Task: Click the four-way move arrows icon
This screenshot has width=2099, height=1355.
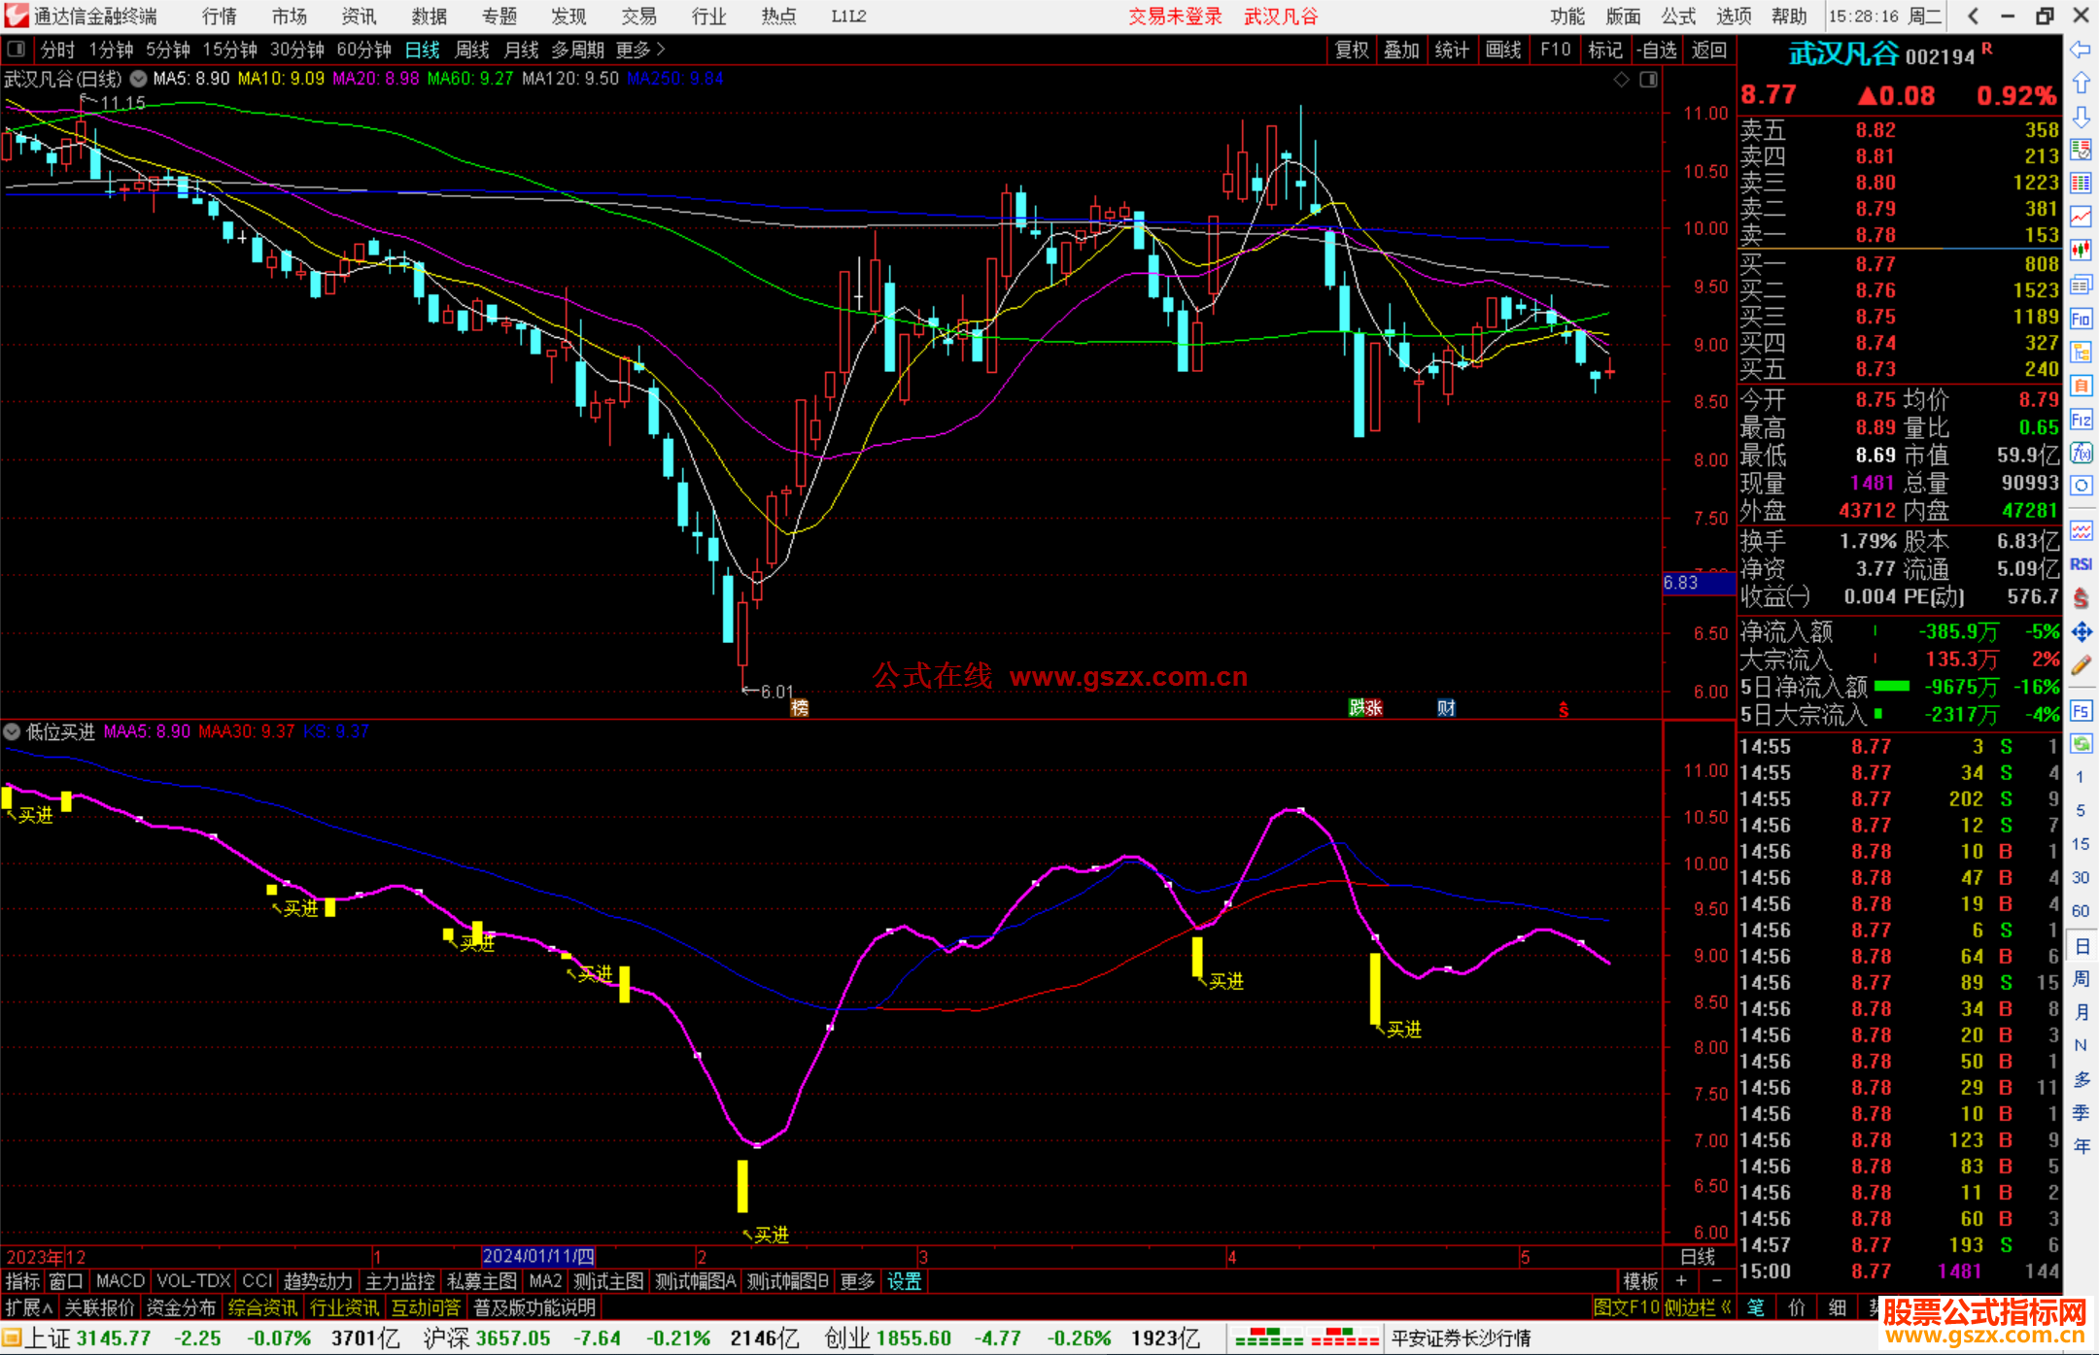Action: pyautogui.click(x=2081, y=632)
